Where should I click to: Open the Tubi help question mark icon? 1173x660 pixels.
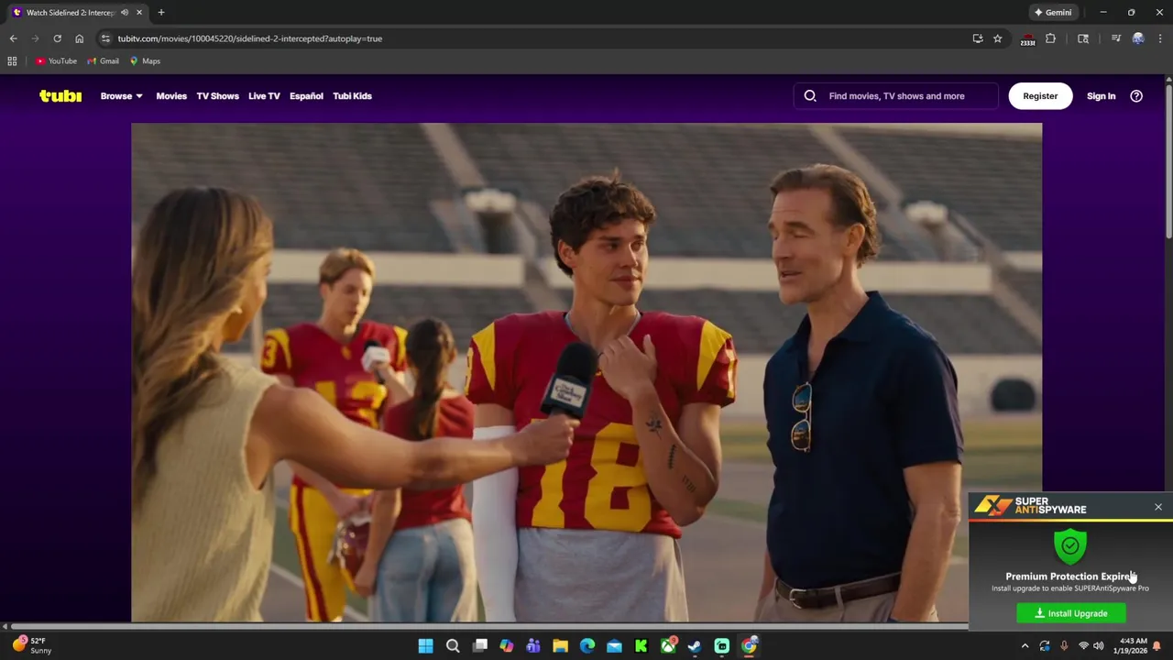[1136, 95]
